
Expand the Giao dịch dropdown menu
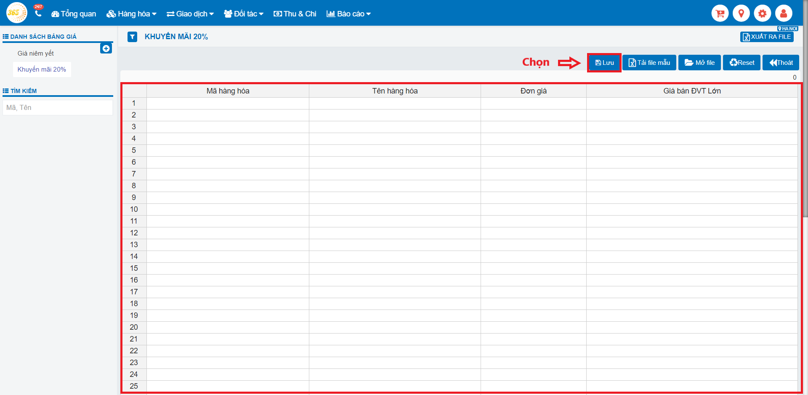[190, 14]
